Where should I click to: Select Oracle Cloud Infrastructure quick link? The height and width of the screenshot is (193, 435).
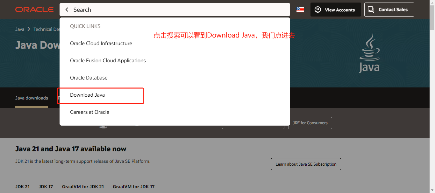pyautogui.click(x=101, y=43)
